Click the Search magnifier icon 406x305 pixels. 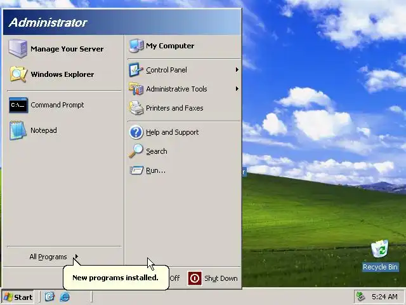[x=136, y=151]
